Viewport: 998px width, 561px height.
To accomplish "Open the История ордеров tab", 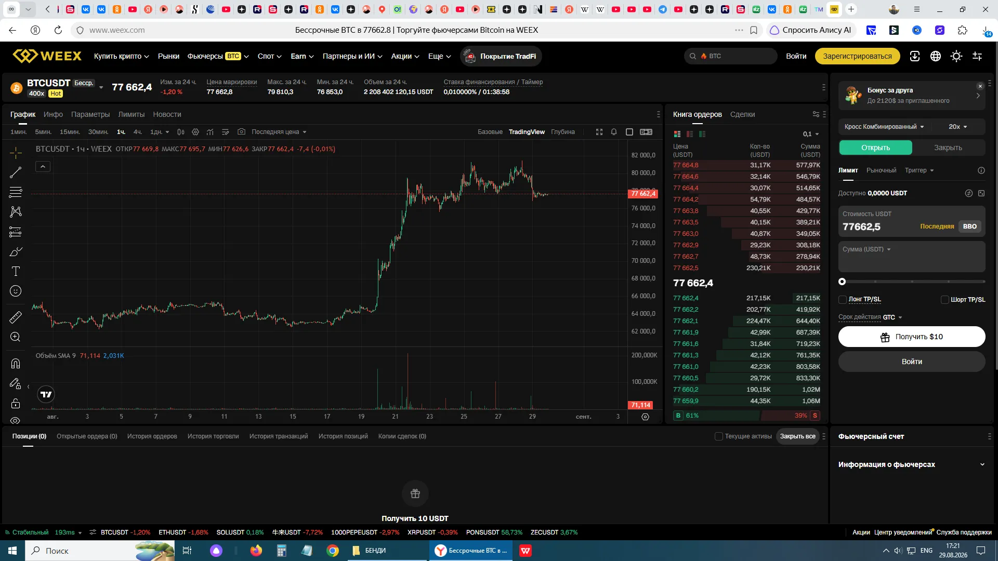I will coord(152,436).
